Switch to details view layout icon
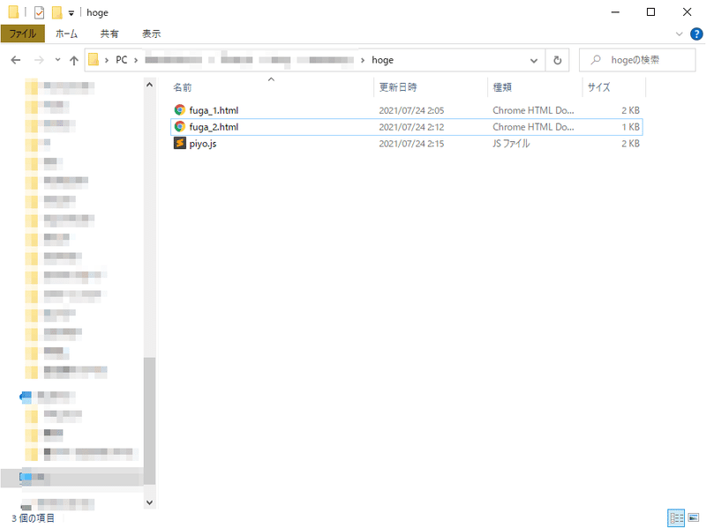Screen dimensions: 706x528 (676, 517)
